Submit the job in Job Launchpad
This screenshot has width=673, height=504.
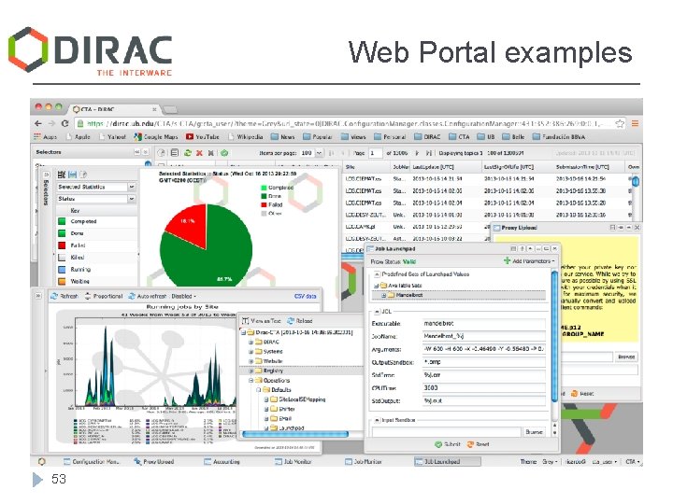click(448, 444)
